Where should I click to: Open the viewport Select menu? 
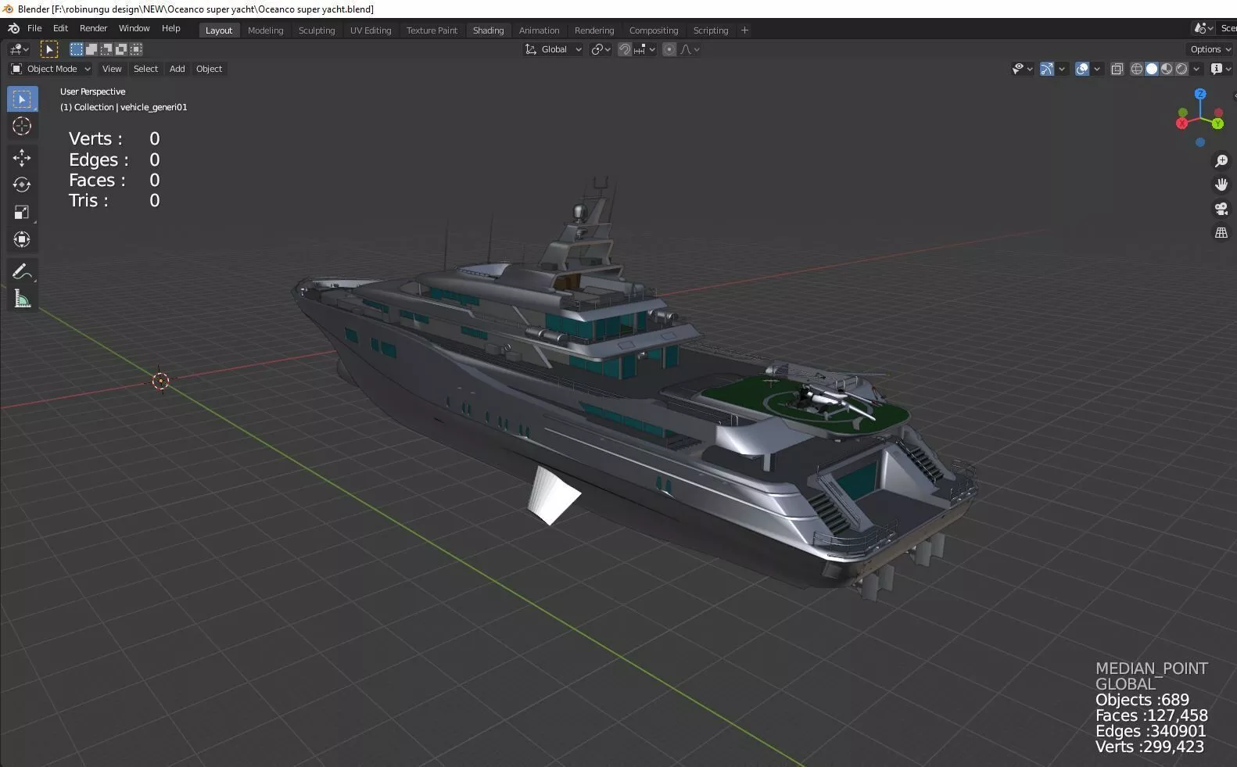pos(145,69)
